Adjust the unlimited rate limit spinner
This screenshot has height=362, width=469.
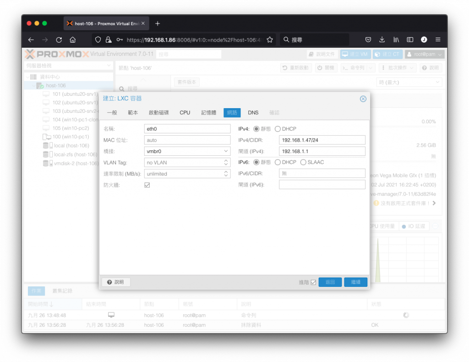[226, 174]
